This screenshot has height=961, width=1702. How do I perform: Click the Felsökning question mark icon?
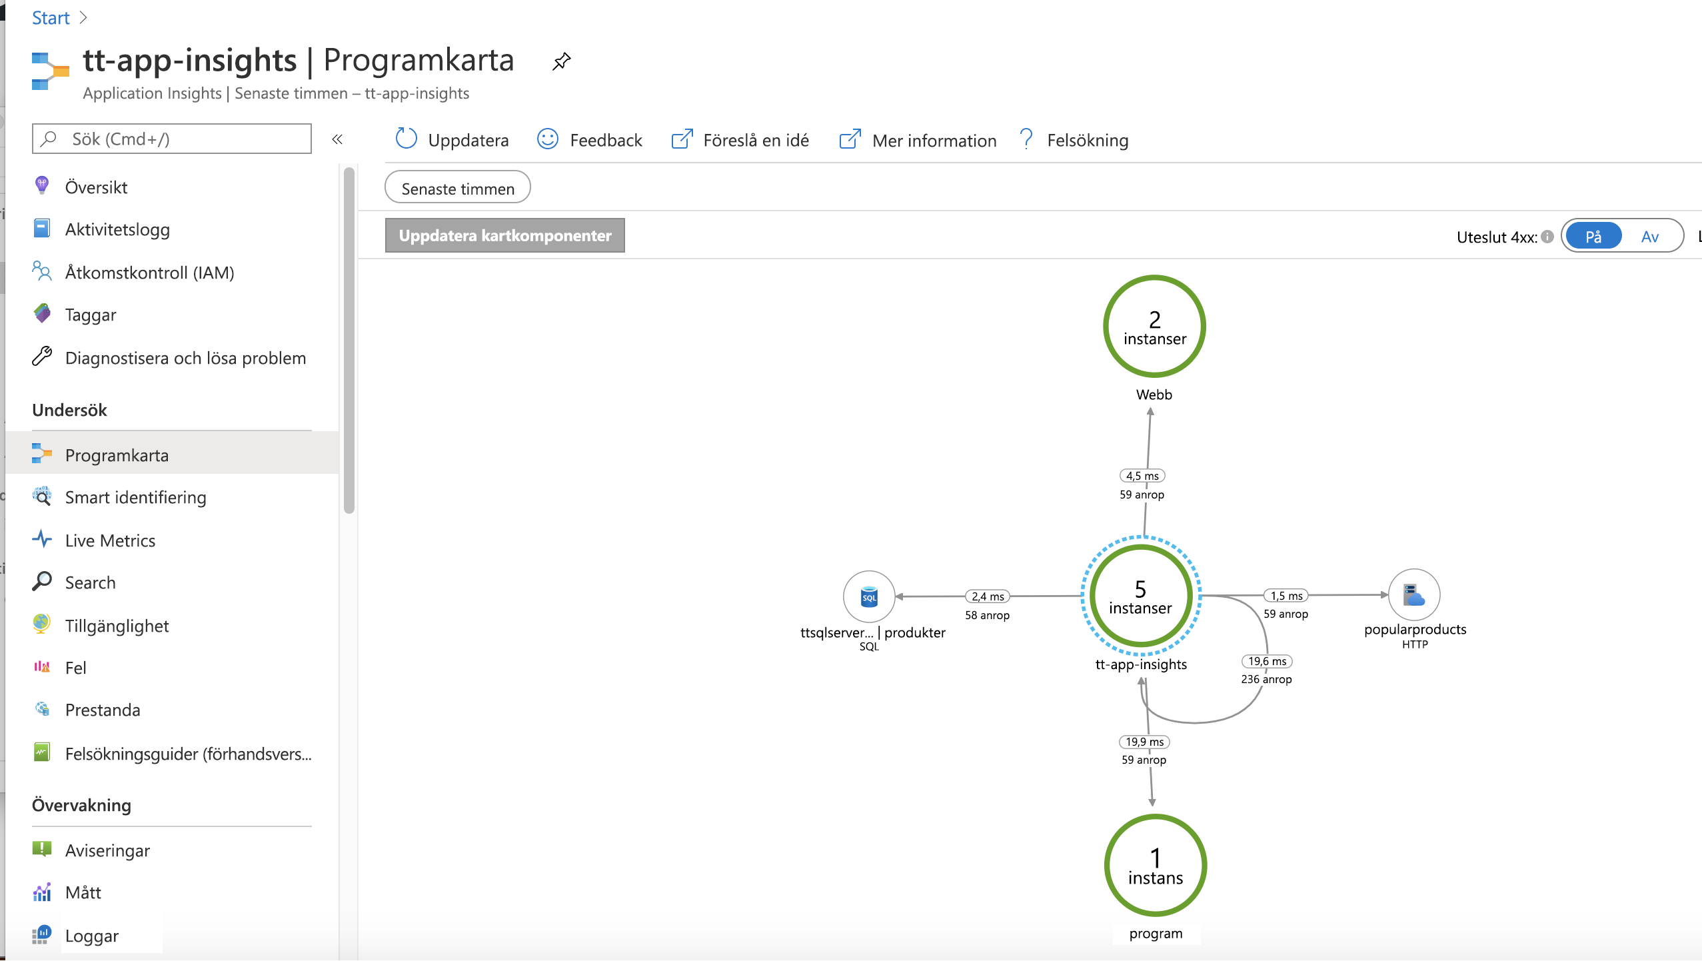1026,139
